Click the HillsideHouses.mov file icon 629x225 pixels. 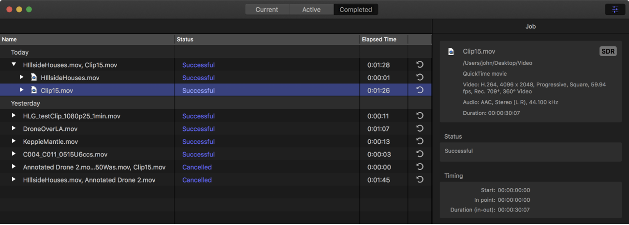click(34, 77)
